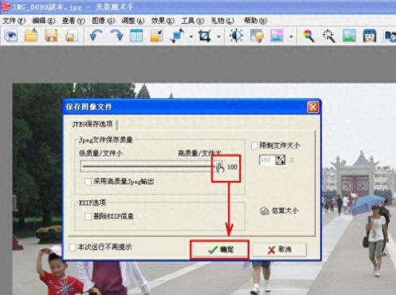This screenshot has height=295, width=396.
Task: Cancel saving with the 取消 button
Action: coord(280,249)
